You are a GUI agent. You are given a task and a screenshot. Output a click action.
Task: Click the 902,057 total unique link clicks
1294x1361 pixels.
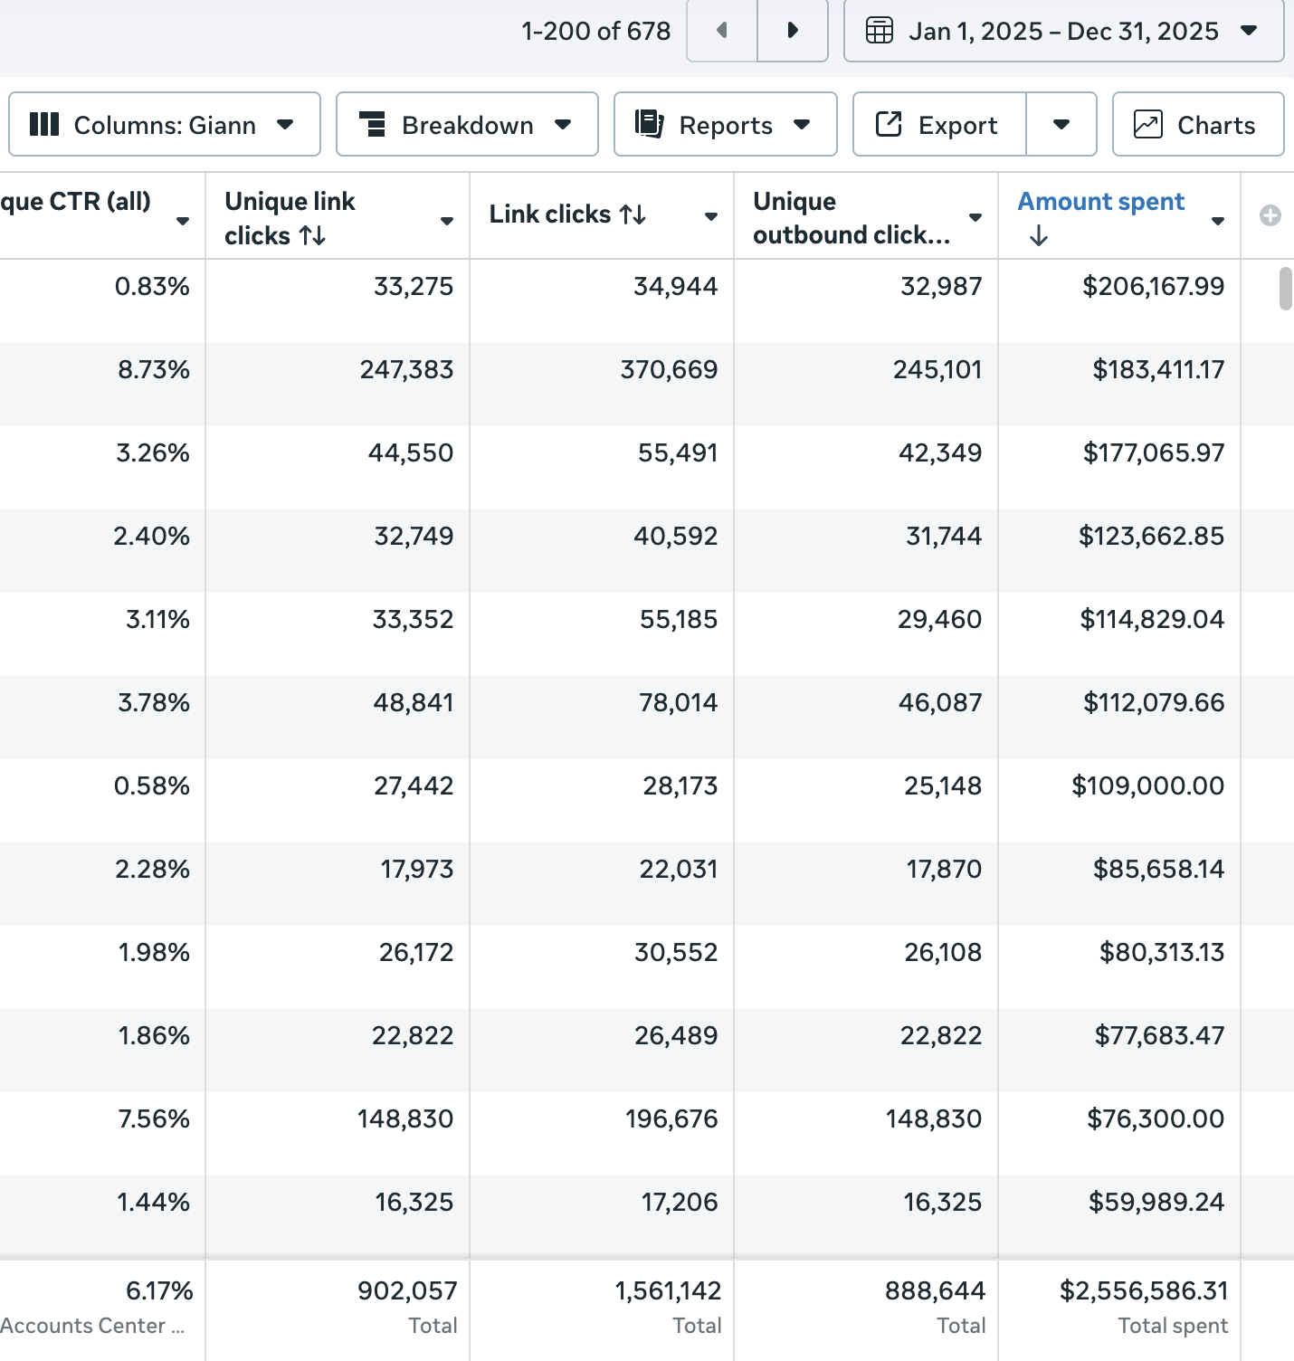407,1290
